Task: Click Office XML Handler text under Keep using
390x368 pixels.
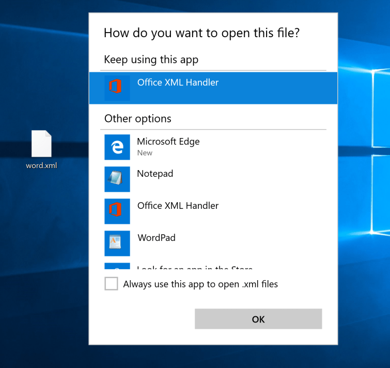Action: [178, 82]
